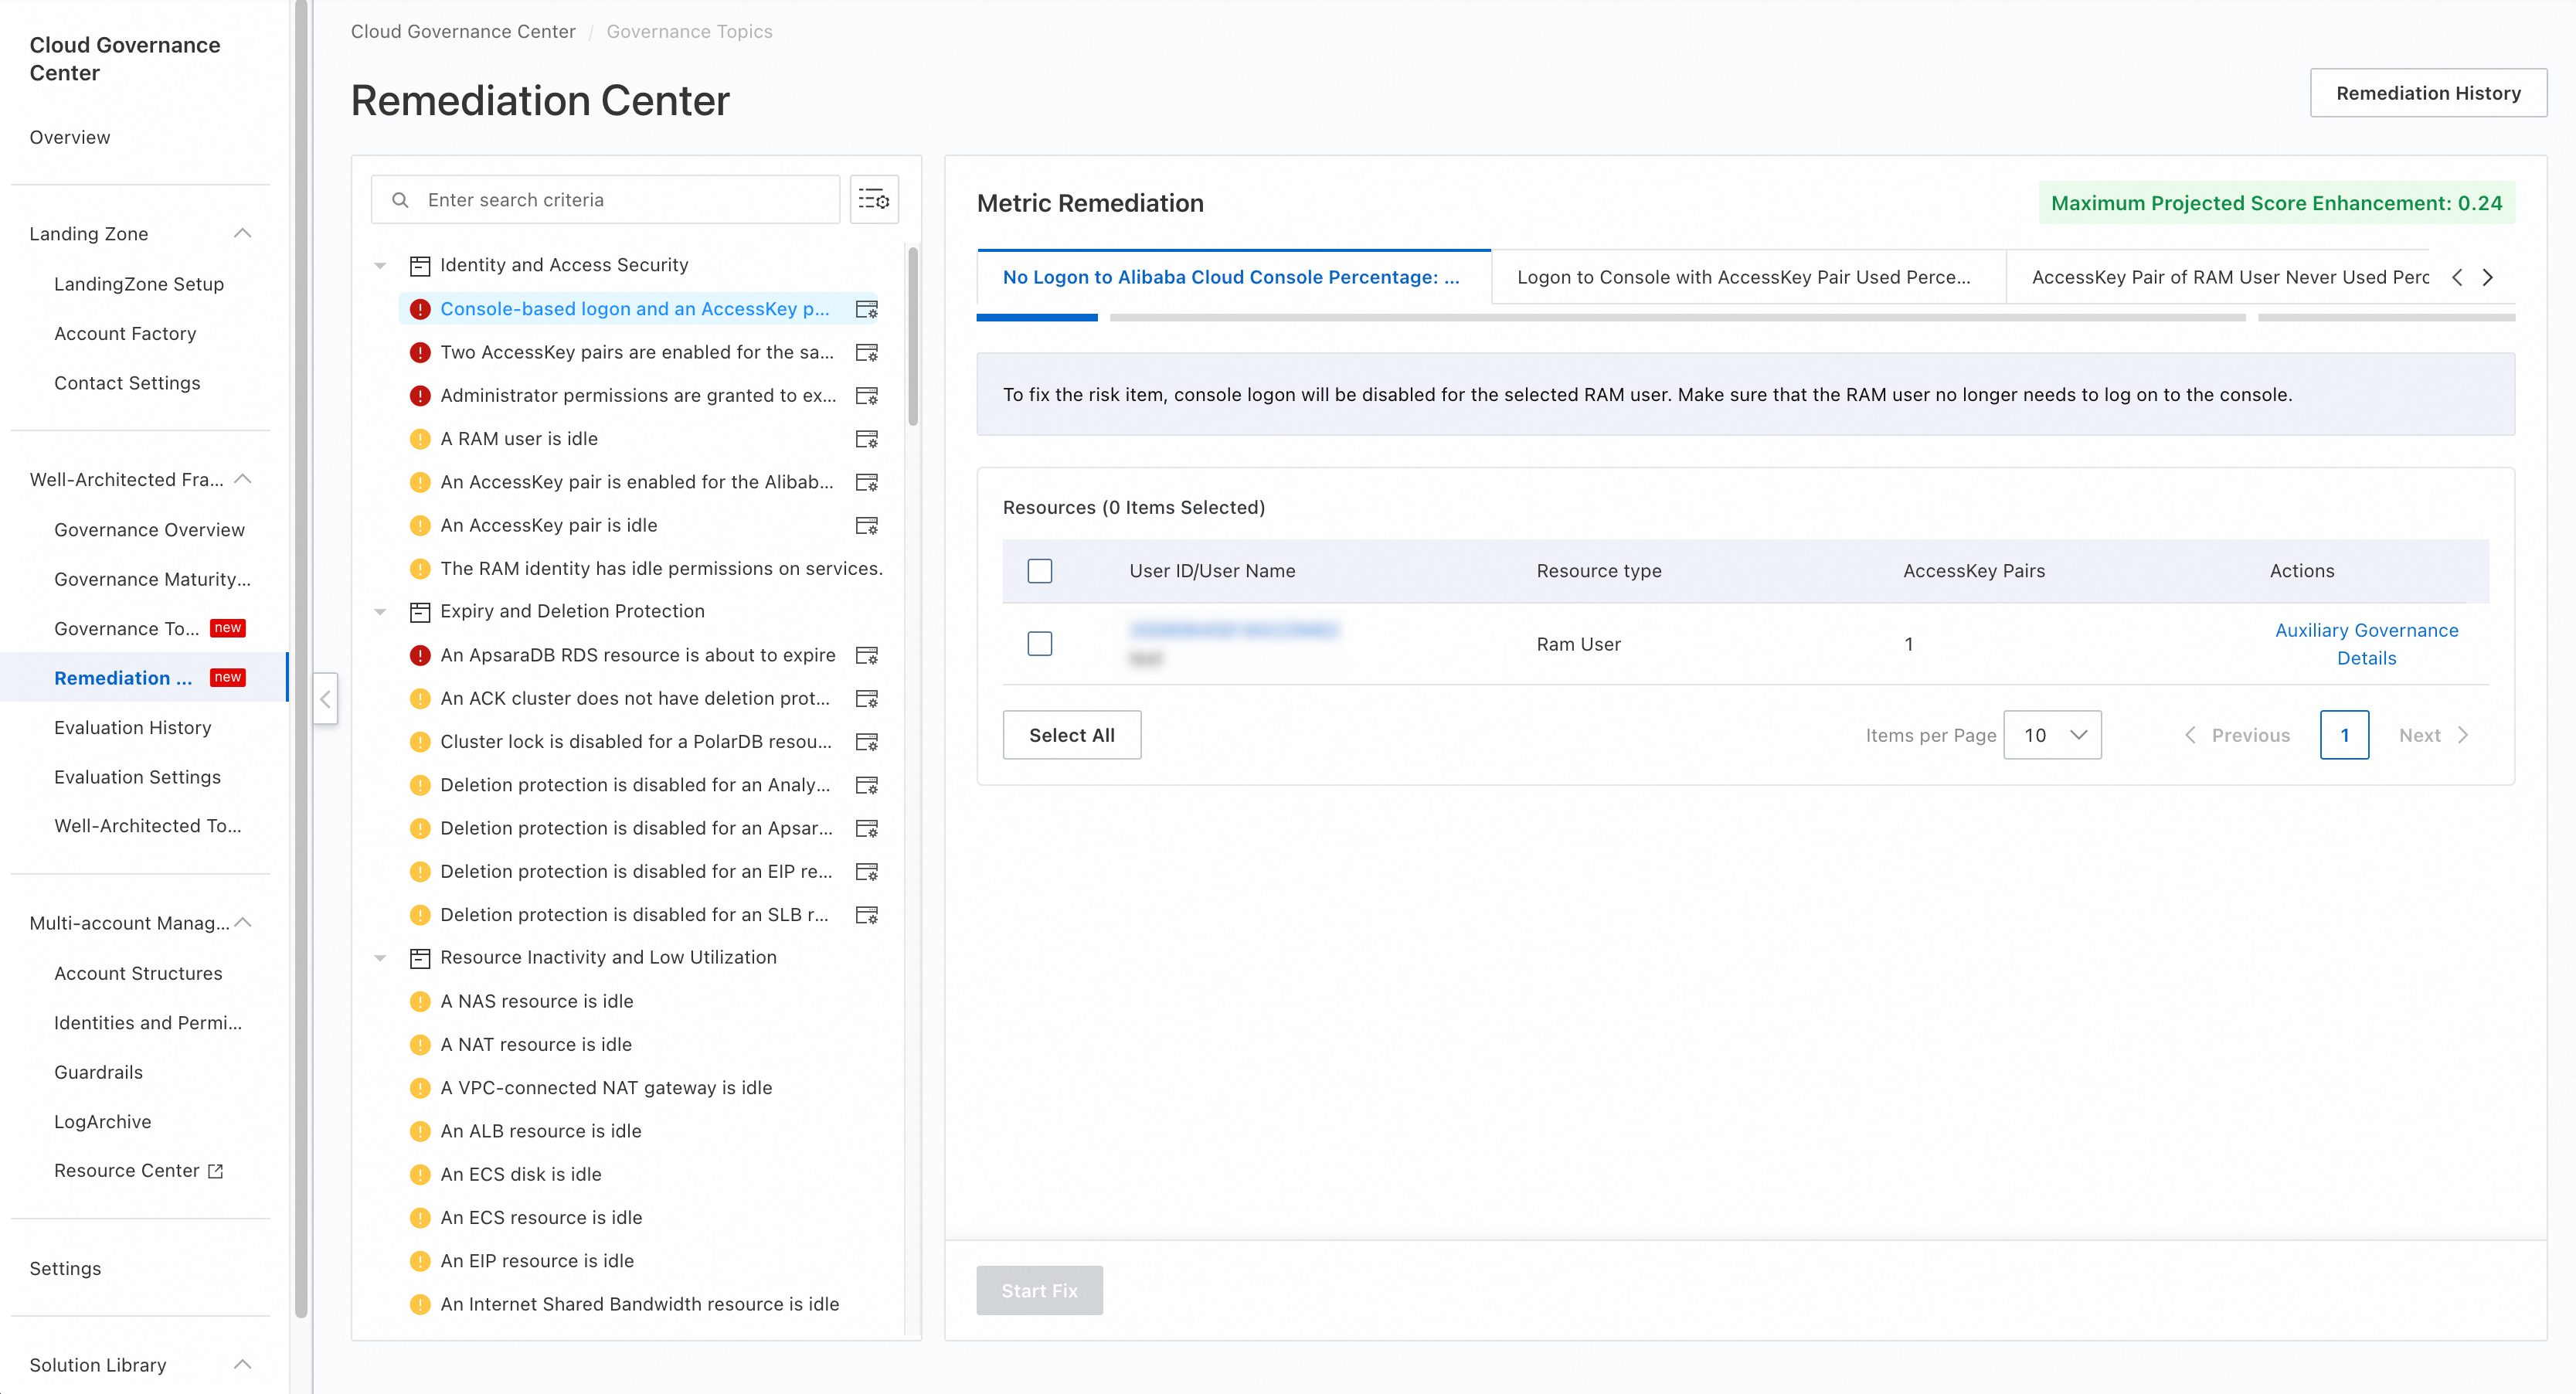Screen dimensions: 2576x1394
Task: Click the filter settings icon beside search
Action: pos(873,200)
